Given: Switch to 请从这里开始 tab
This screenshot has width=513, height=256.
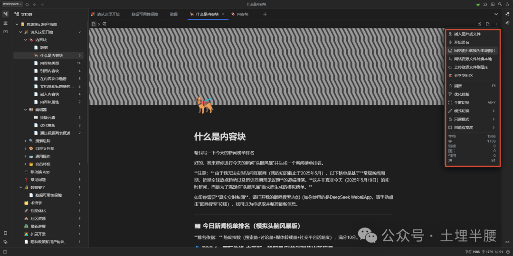Looking at the screenshot, I should tap(105, 14).
